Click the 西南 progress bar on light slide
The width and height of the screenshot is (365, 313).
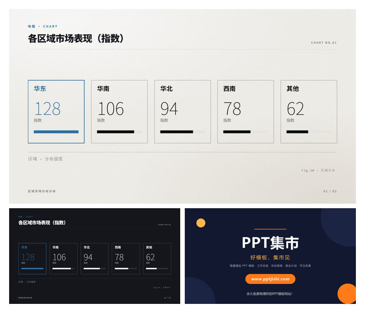(x=245, y=132)
